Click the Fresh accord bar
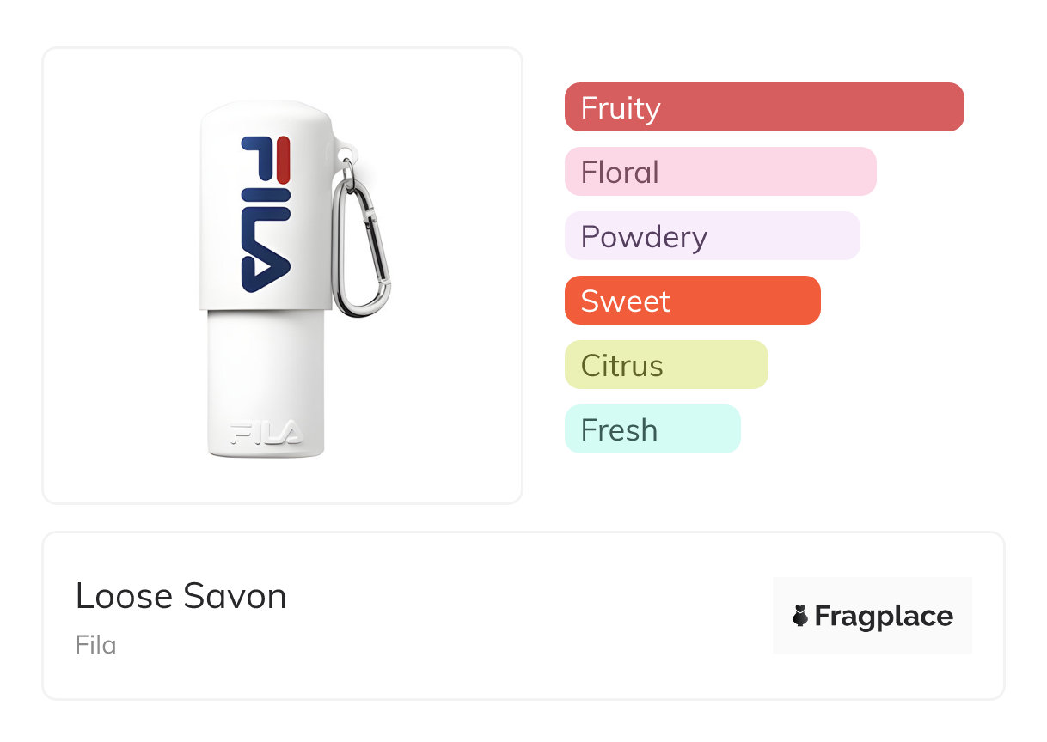 [x=652, y=429]
